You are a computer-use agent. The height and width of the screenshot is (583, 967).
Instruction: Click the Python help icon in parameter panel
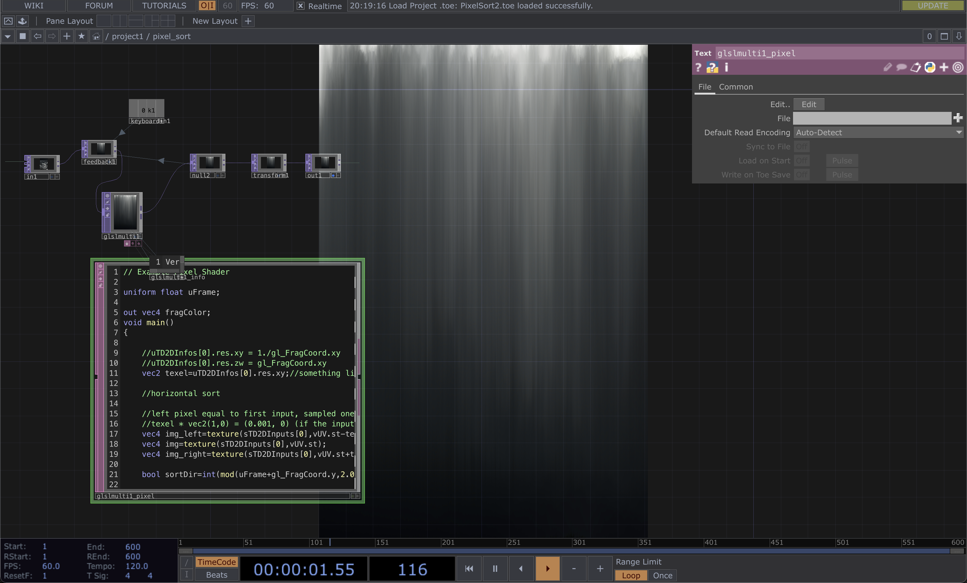(712, 67)
